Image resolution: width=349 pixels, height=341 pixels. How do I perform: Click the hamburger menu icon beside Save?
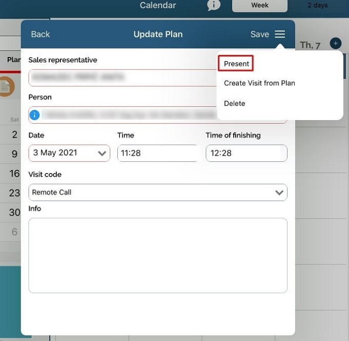[x=279, y=34]
